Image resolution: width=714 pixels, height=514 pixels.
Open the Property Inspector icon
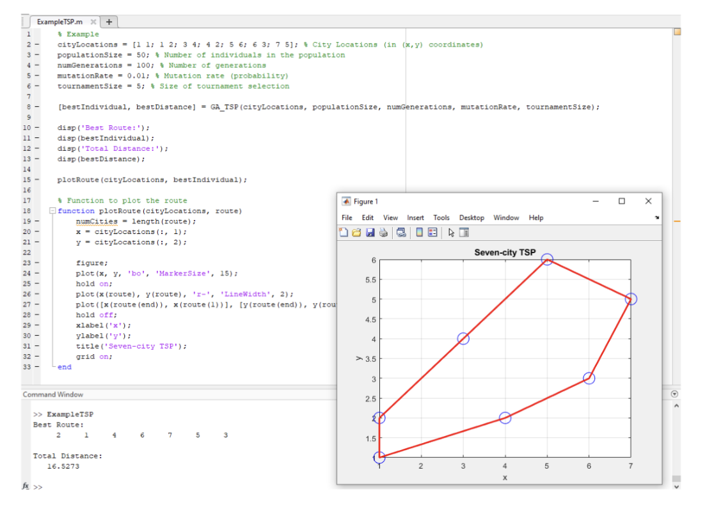click(464, 233)
